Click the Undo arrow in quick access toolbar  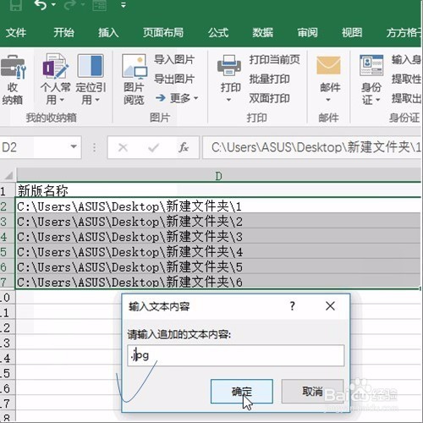(x=41, y=5)
